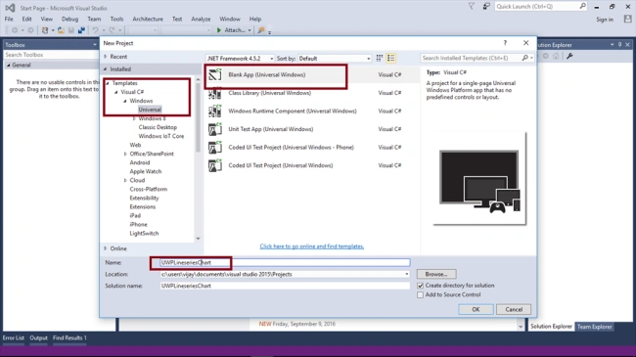Confirm dialog with OK button
636x357 pixels.
(x=476, y=309)
